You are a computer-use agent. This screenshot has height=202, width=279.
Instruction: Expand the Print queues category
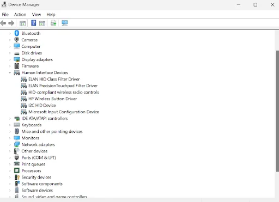tap(10, 164)
